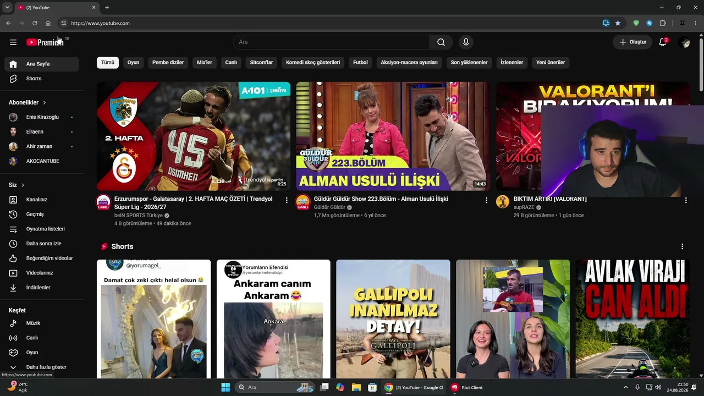Open the Enis Kirazoglu subscription channel
The width and height of the screenshot is (704, 396).
(x=42, y=117)
